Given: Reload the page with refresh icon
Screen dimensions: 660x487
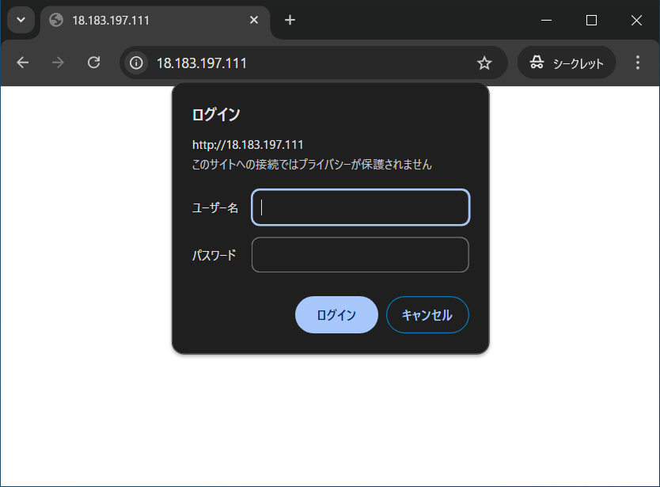Looking at the screenshot, I should (x=93, y=63).
